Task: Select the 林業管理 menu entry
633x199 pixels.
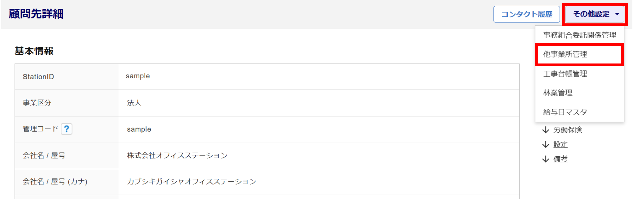Action: coord(558,93)
